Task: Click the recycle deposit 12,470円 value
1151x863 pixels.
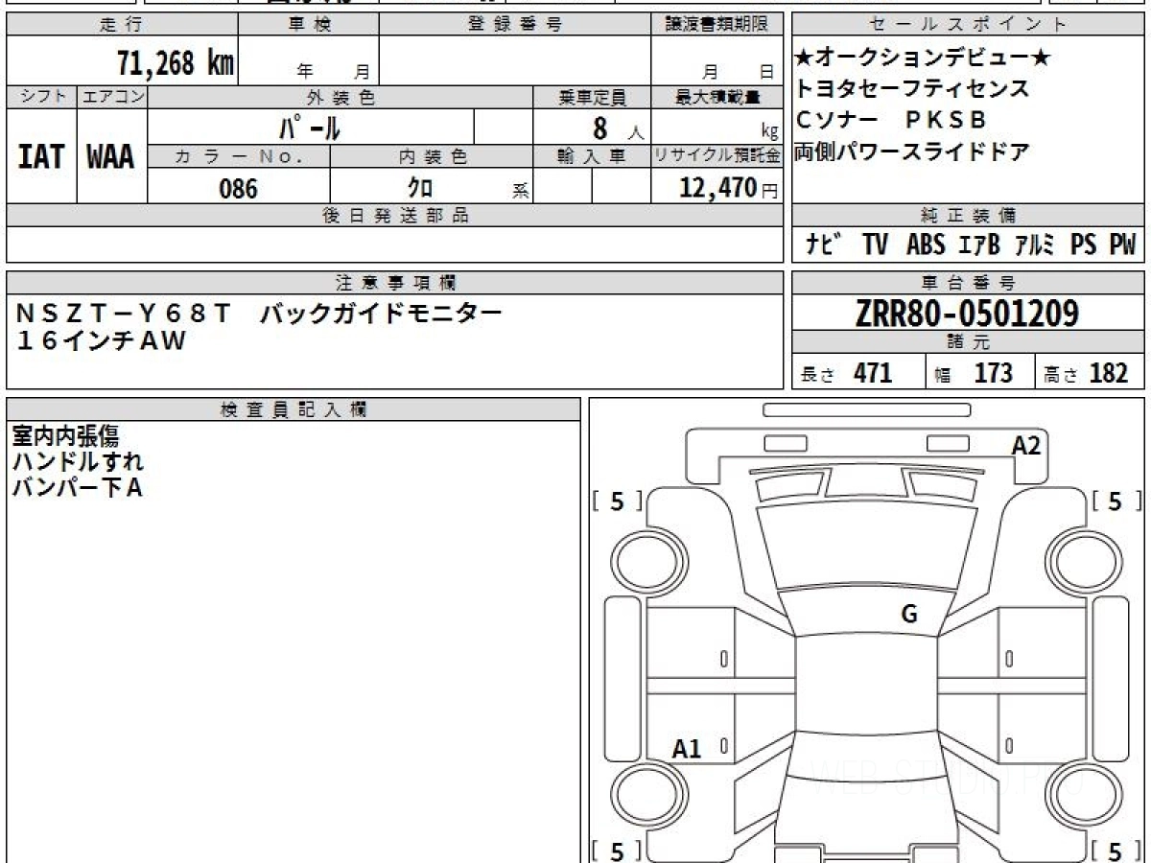Action: (730, 188)
